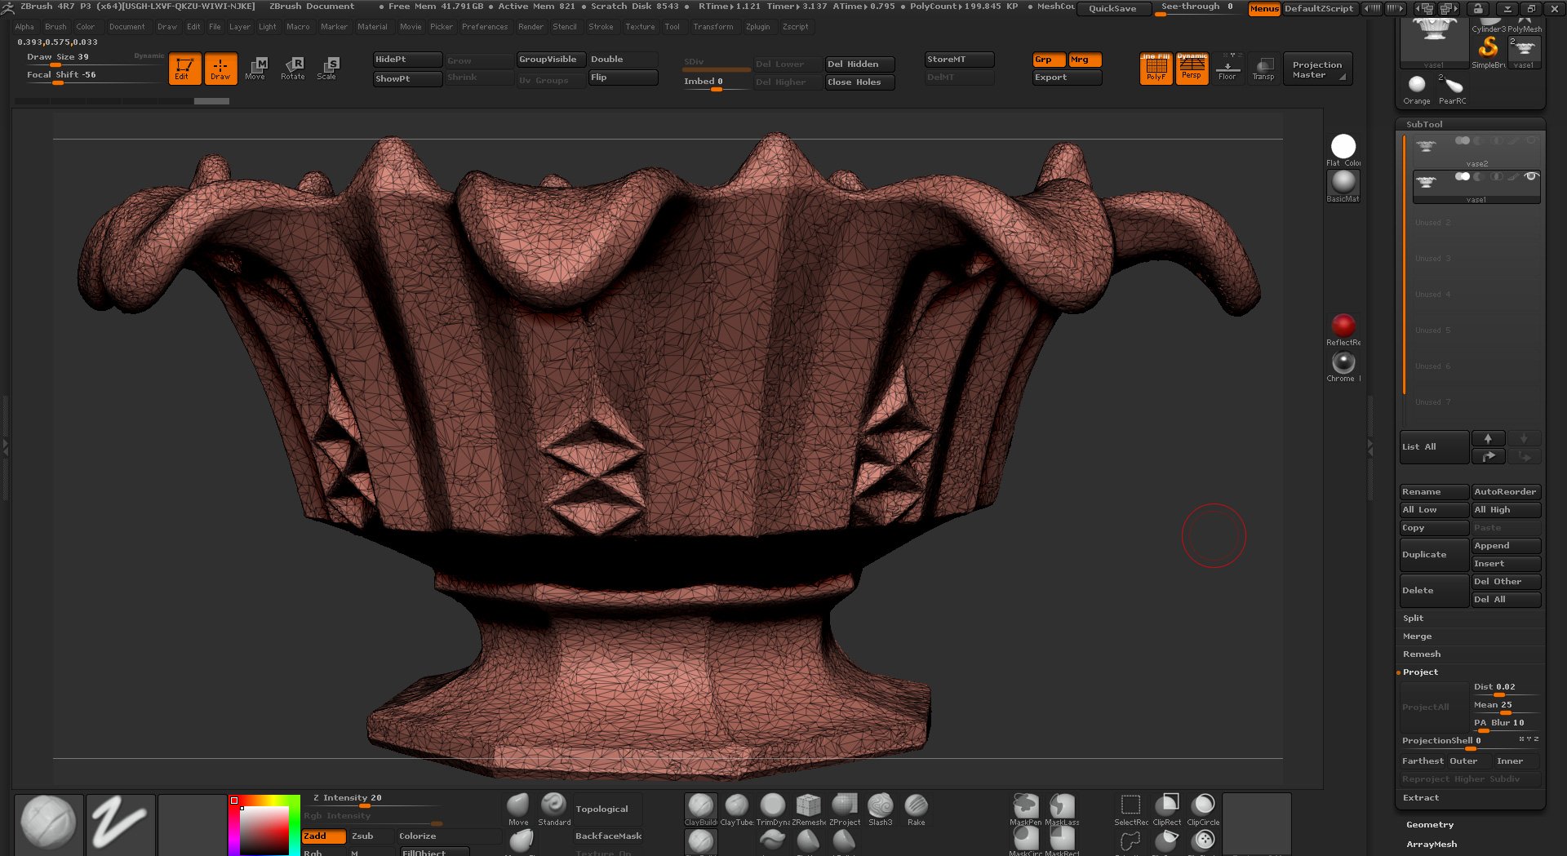Open the Preferences menu

[x=484, y=26]
